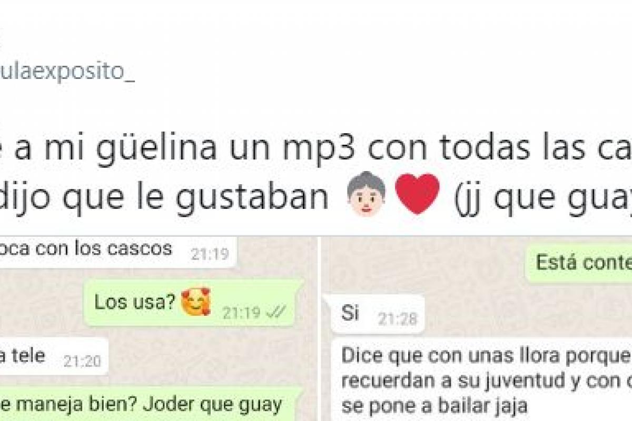Click the '(jj que guay' tweet text
This screenshot has width=632, height=421.
coord(539,196)
